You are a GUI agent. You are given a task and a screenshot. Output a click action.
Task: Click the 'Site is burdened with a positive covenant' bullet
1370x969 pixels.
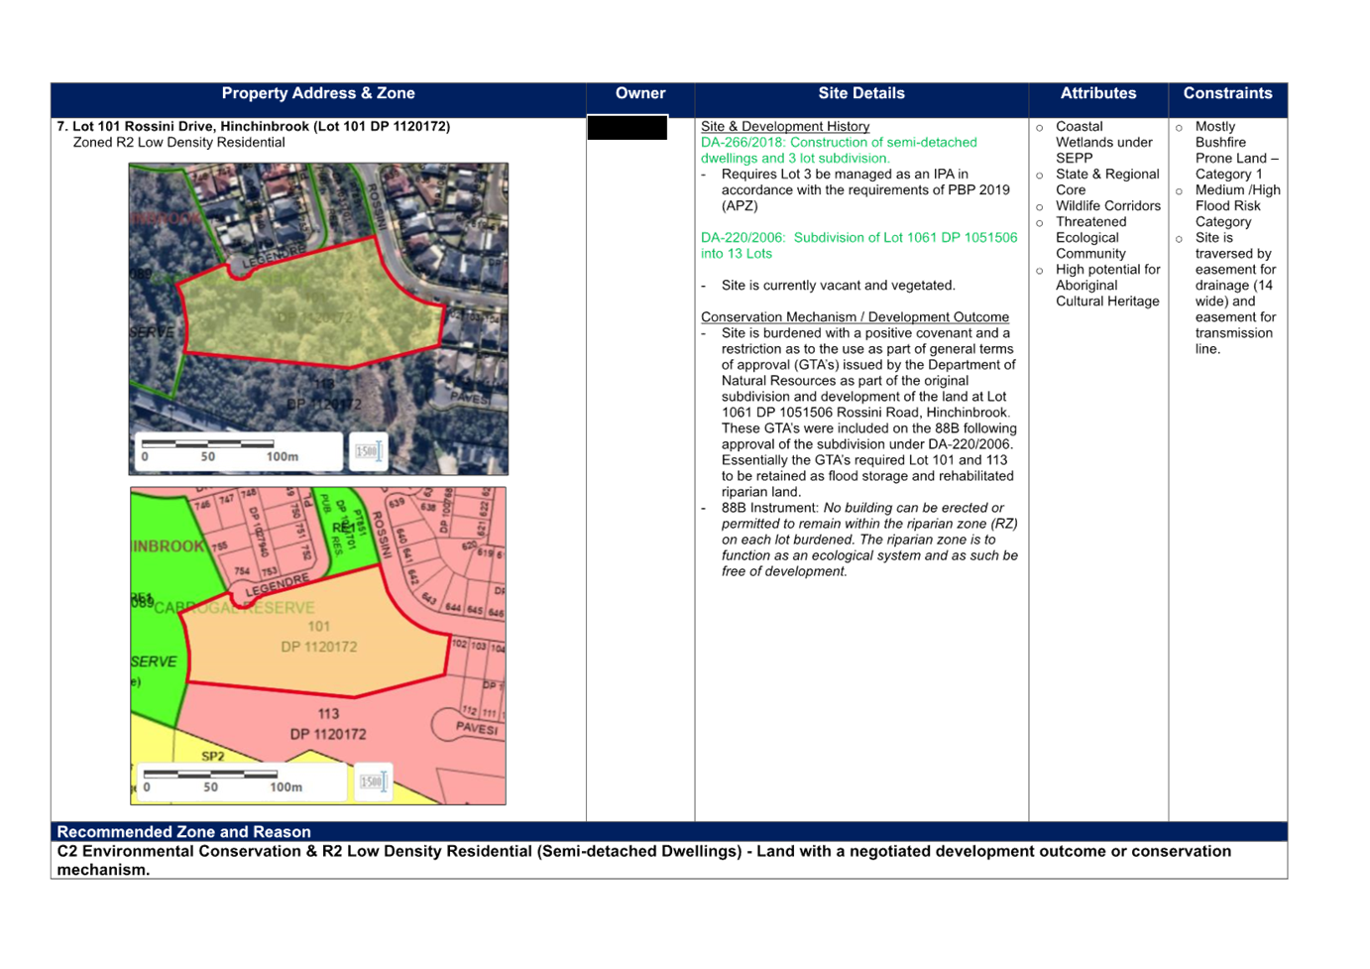(869, 413)
